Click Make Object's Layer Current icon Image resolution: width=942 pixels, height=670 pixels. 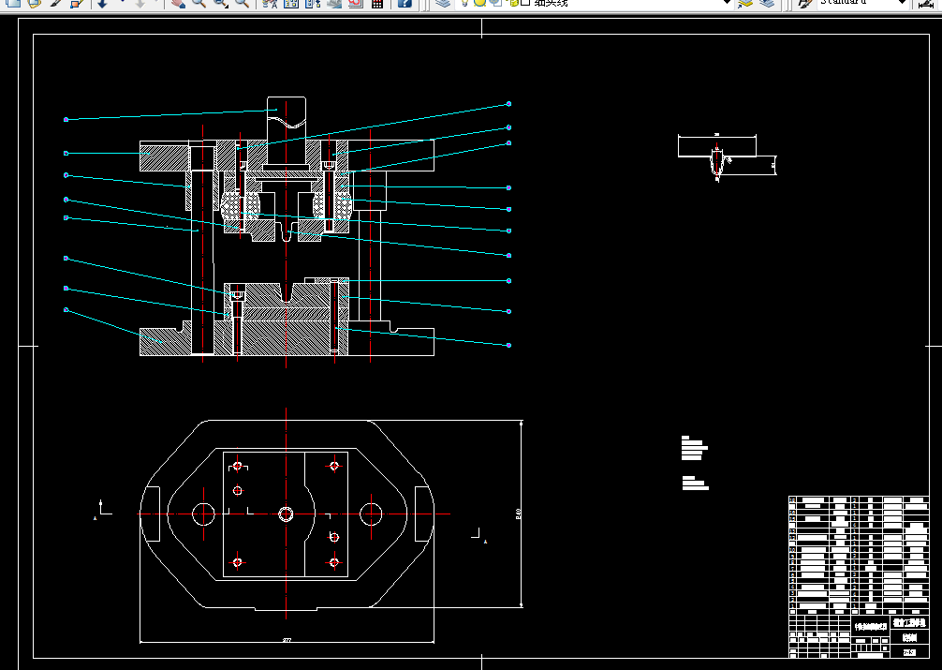click(x=745, y=3)
